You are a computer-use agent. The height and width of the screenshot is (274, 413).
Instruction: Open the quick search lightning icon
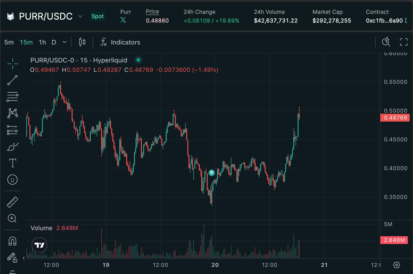point(386,42)
